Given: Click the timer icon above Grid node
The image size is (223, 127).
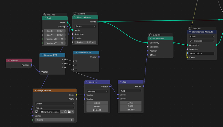Looking at the screenshot, I should tap(45, 14).
